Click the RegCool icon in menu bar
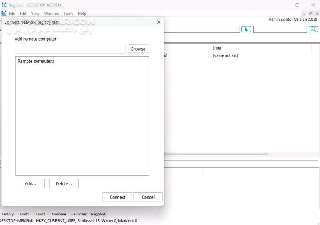 point(4,13)
